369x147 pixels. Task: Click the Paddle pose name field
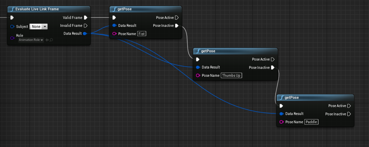pyautogui.click(x=312, y=122)
